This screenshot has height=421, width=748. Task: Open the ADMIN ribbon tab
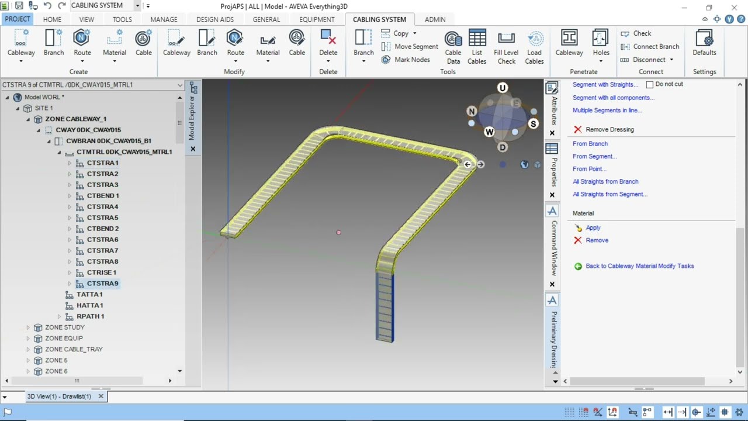point(435,19)
